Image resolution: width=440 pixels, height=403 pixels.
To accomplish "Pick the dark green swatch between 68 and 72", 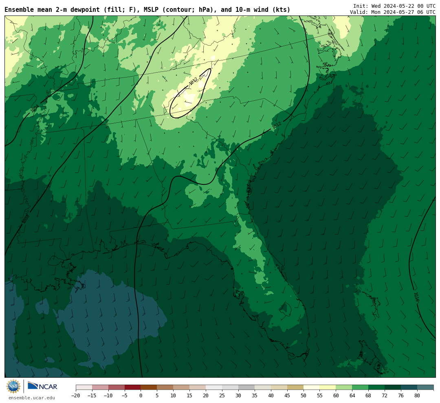I will [376, 387].
